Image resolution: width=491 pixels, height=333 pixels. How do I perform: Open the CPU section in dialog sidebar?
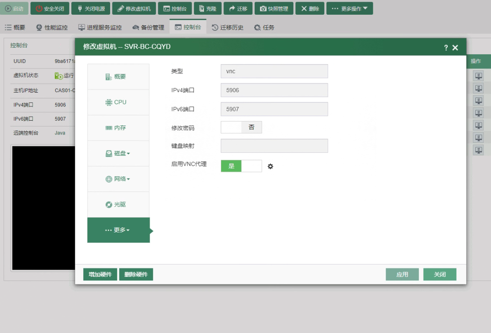(118, 102)
